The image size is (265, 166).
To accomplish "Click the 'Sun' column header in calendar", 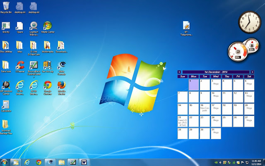I will pyautogui.click(x=183, y=76).
